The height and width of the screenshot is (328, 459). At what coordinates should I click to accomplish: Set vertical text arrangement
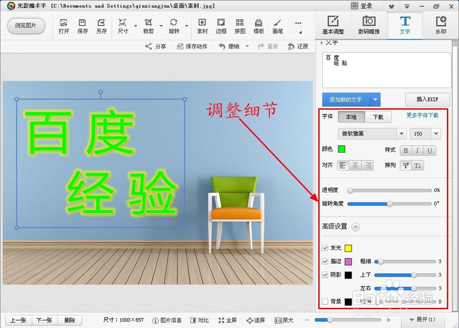pyautogui.click(x=418, y=166)
